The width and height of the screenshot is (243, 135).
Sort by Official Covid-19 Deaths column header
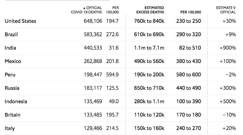coord(86,10)
